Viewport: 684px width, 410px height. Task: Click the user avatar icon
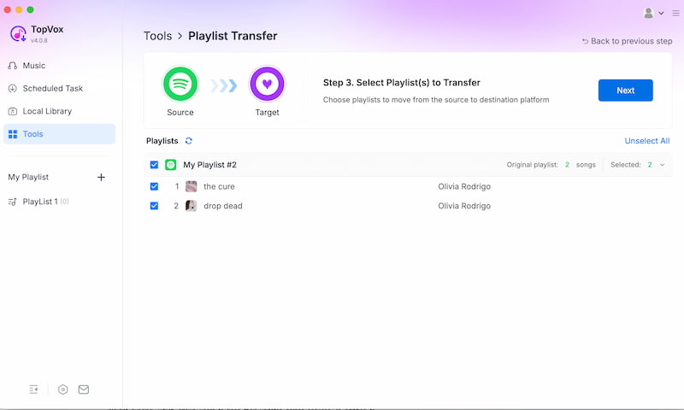point(649,13)
